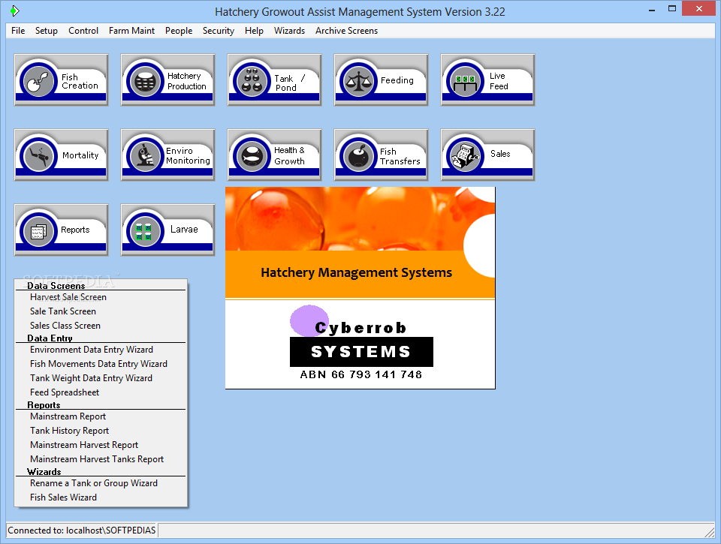Screen dimensions: 721x544
Task: Open the Feed Spreadsheet
Action: tap(65, 392)
